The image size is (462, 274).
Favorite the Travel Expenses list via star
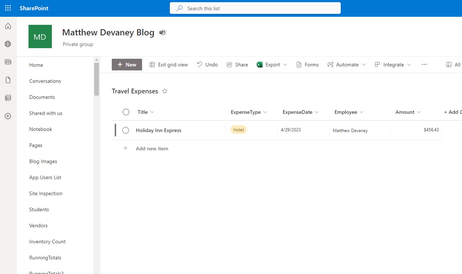tap(164, 91)
